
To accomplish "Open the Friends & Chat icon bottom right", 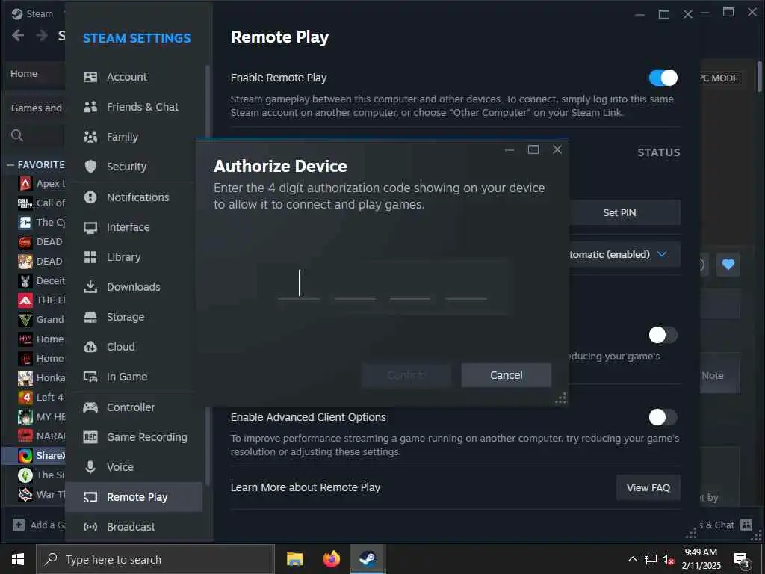I will (746, 525).
